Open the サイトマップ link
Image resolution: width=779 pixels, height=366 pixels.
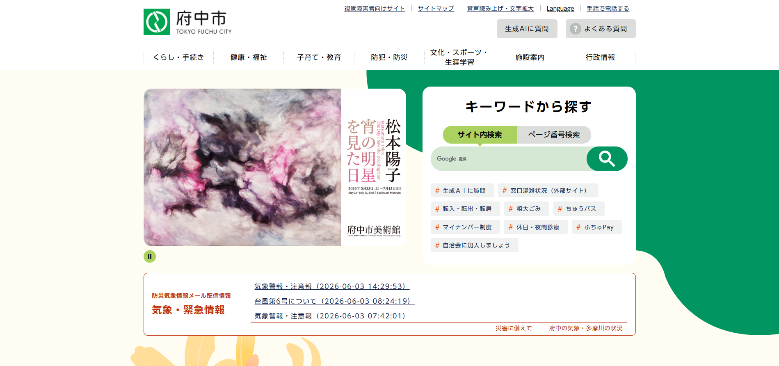(x=436, y=9)
